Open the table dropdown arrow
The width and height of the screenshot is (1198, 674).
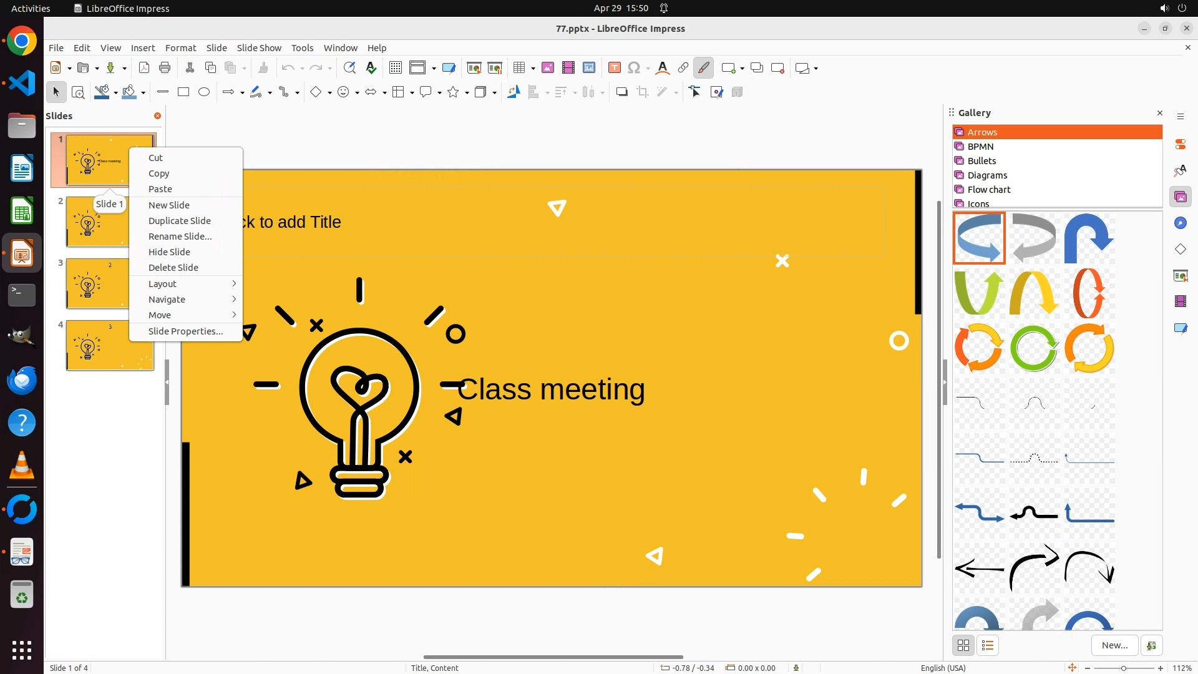pos(533,69)
